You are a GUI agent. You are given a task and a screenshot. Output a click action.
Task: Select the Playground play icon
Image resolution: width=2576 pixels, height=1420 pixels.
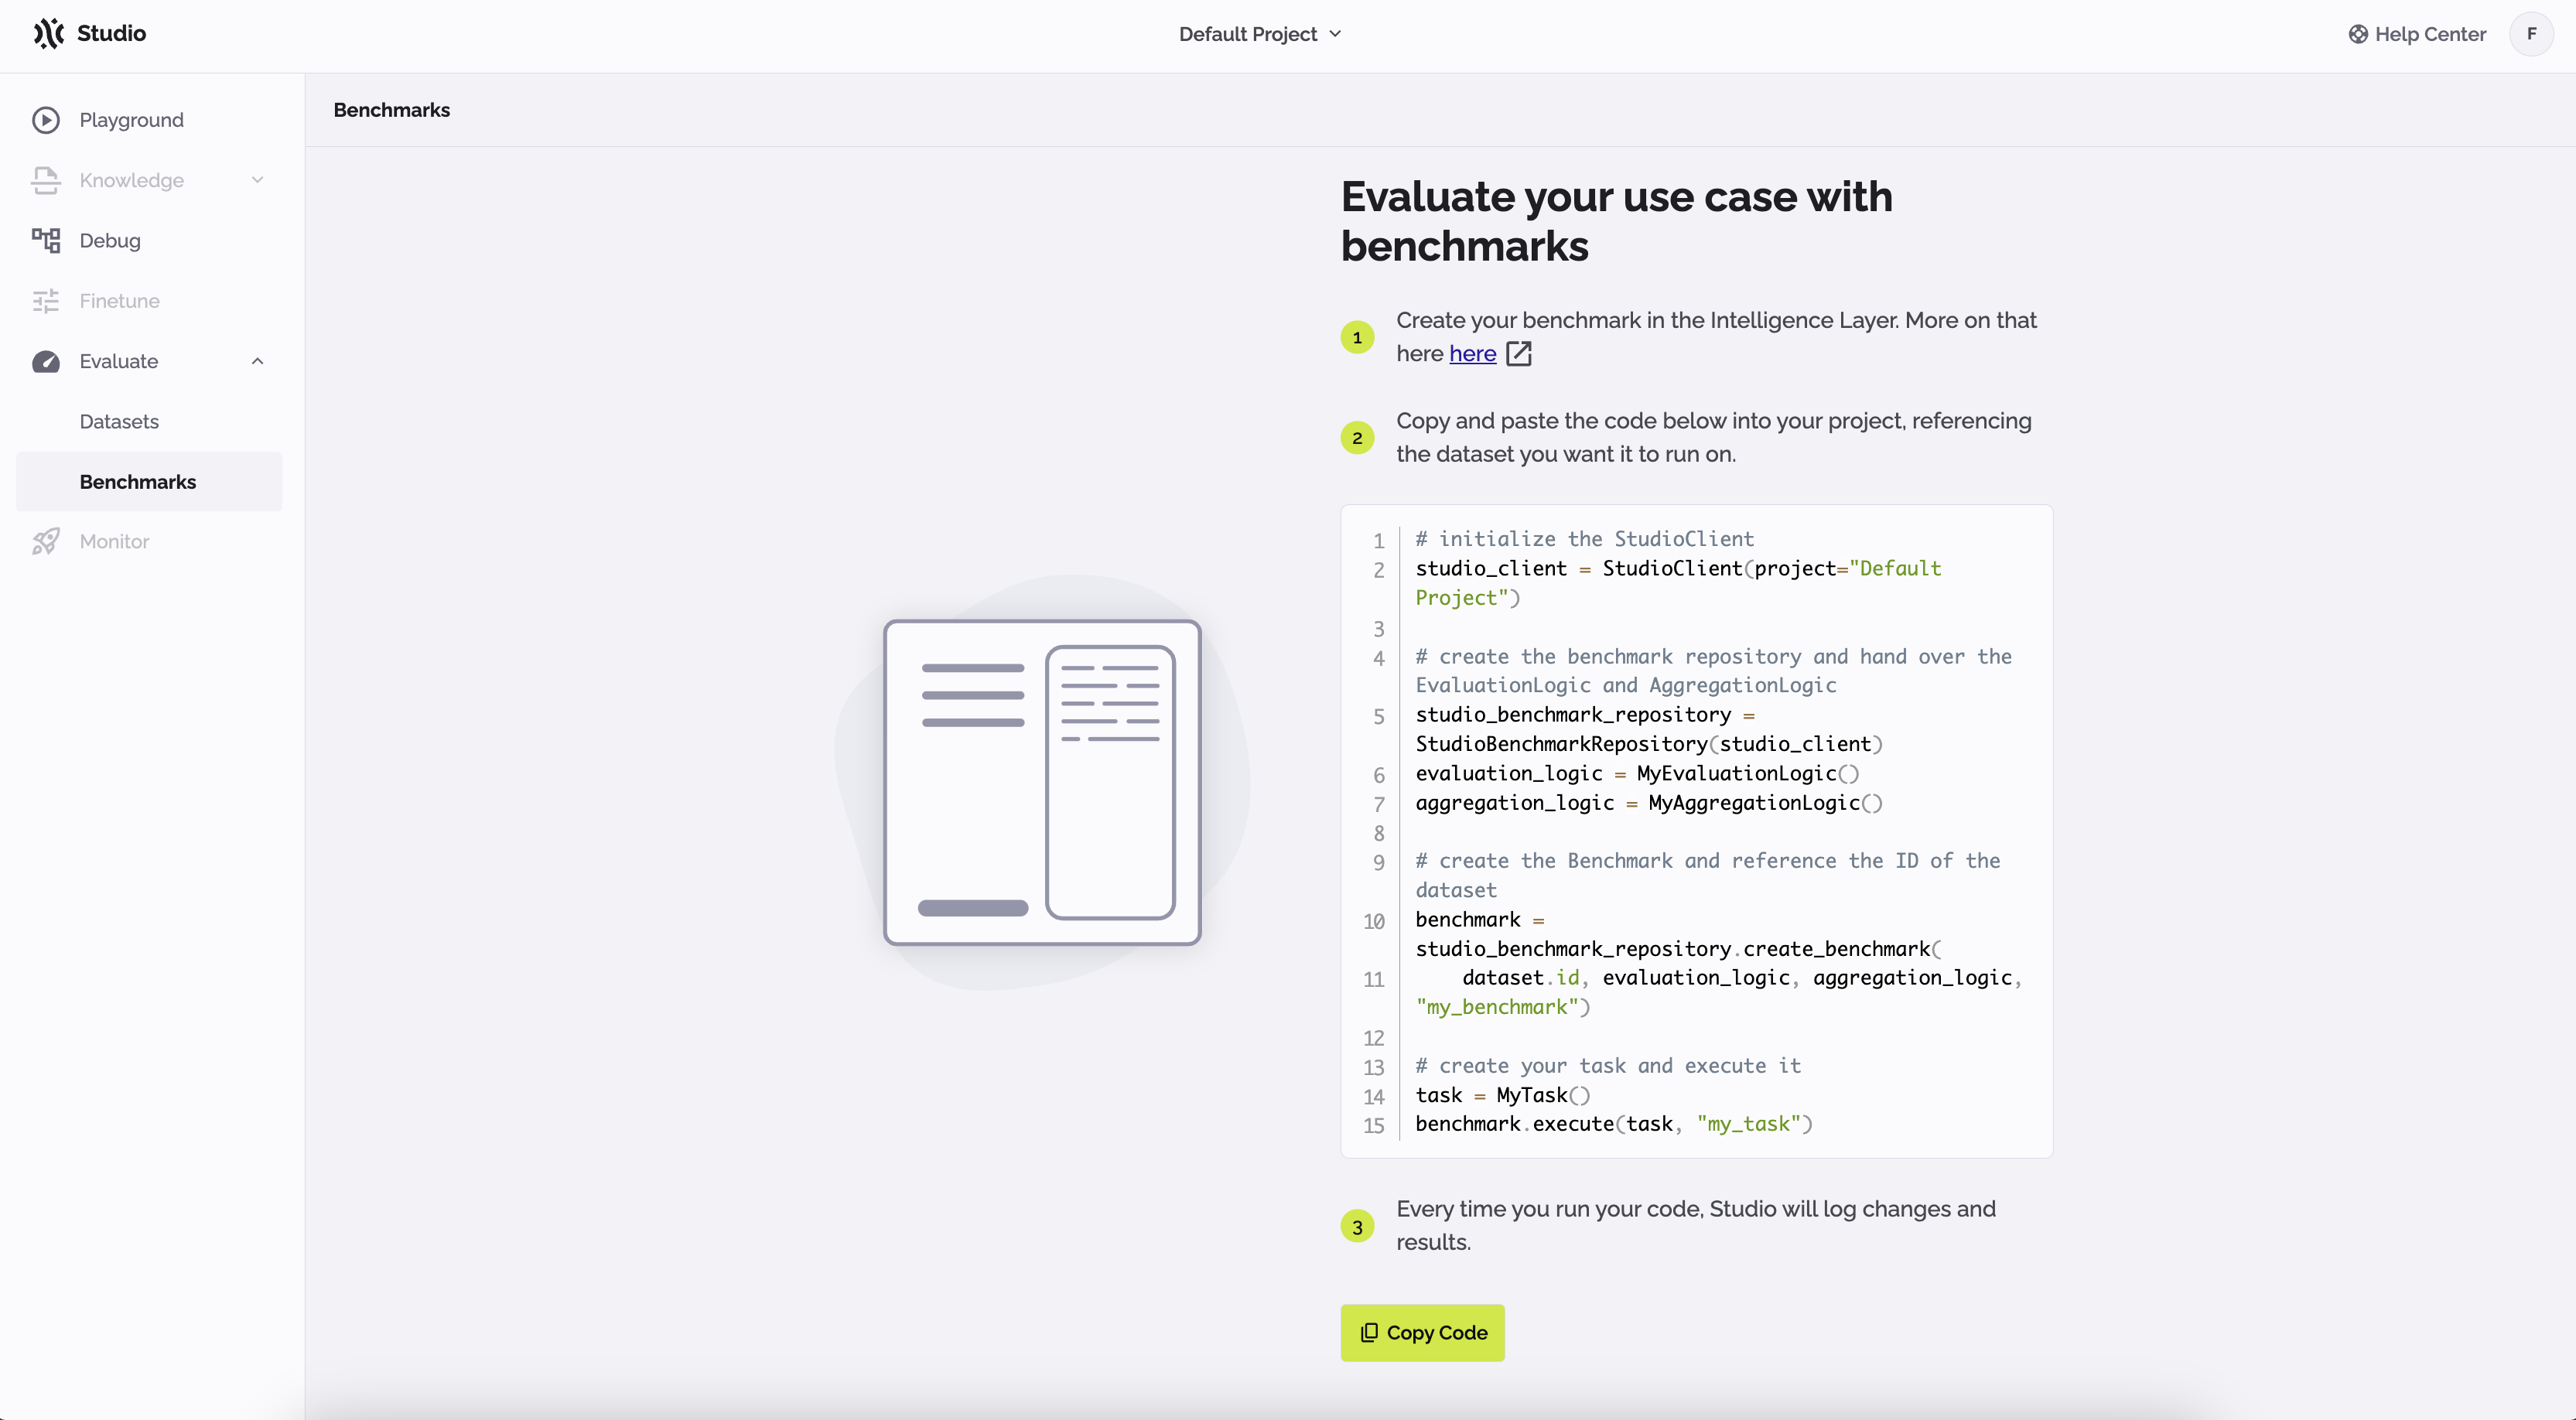coord(46,119)
